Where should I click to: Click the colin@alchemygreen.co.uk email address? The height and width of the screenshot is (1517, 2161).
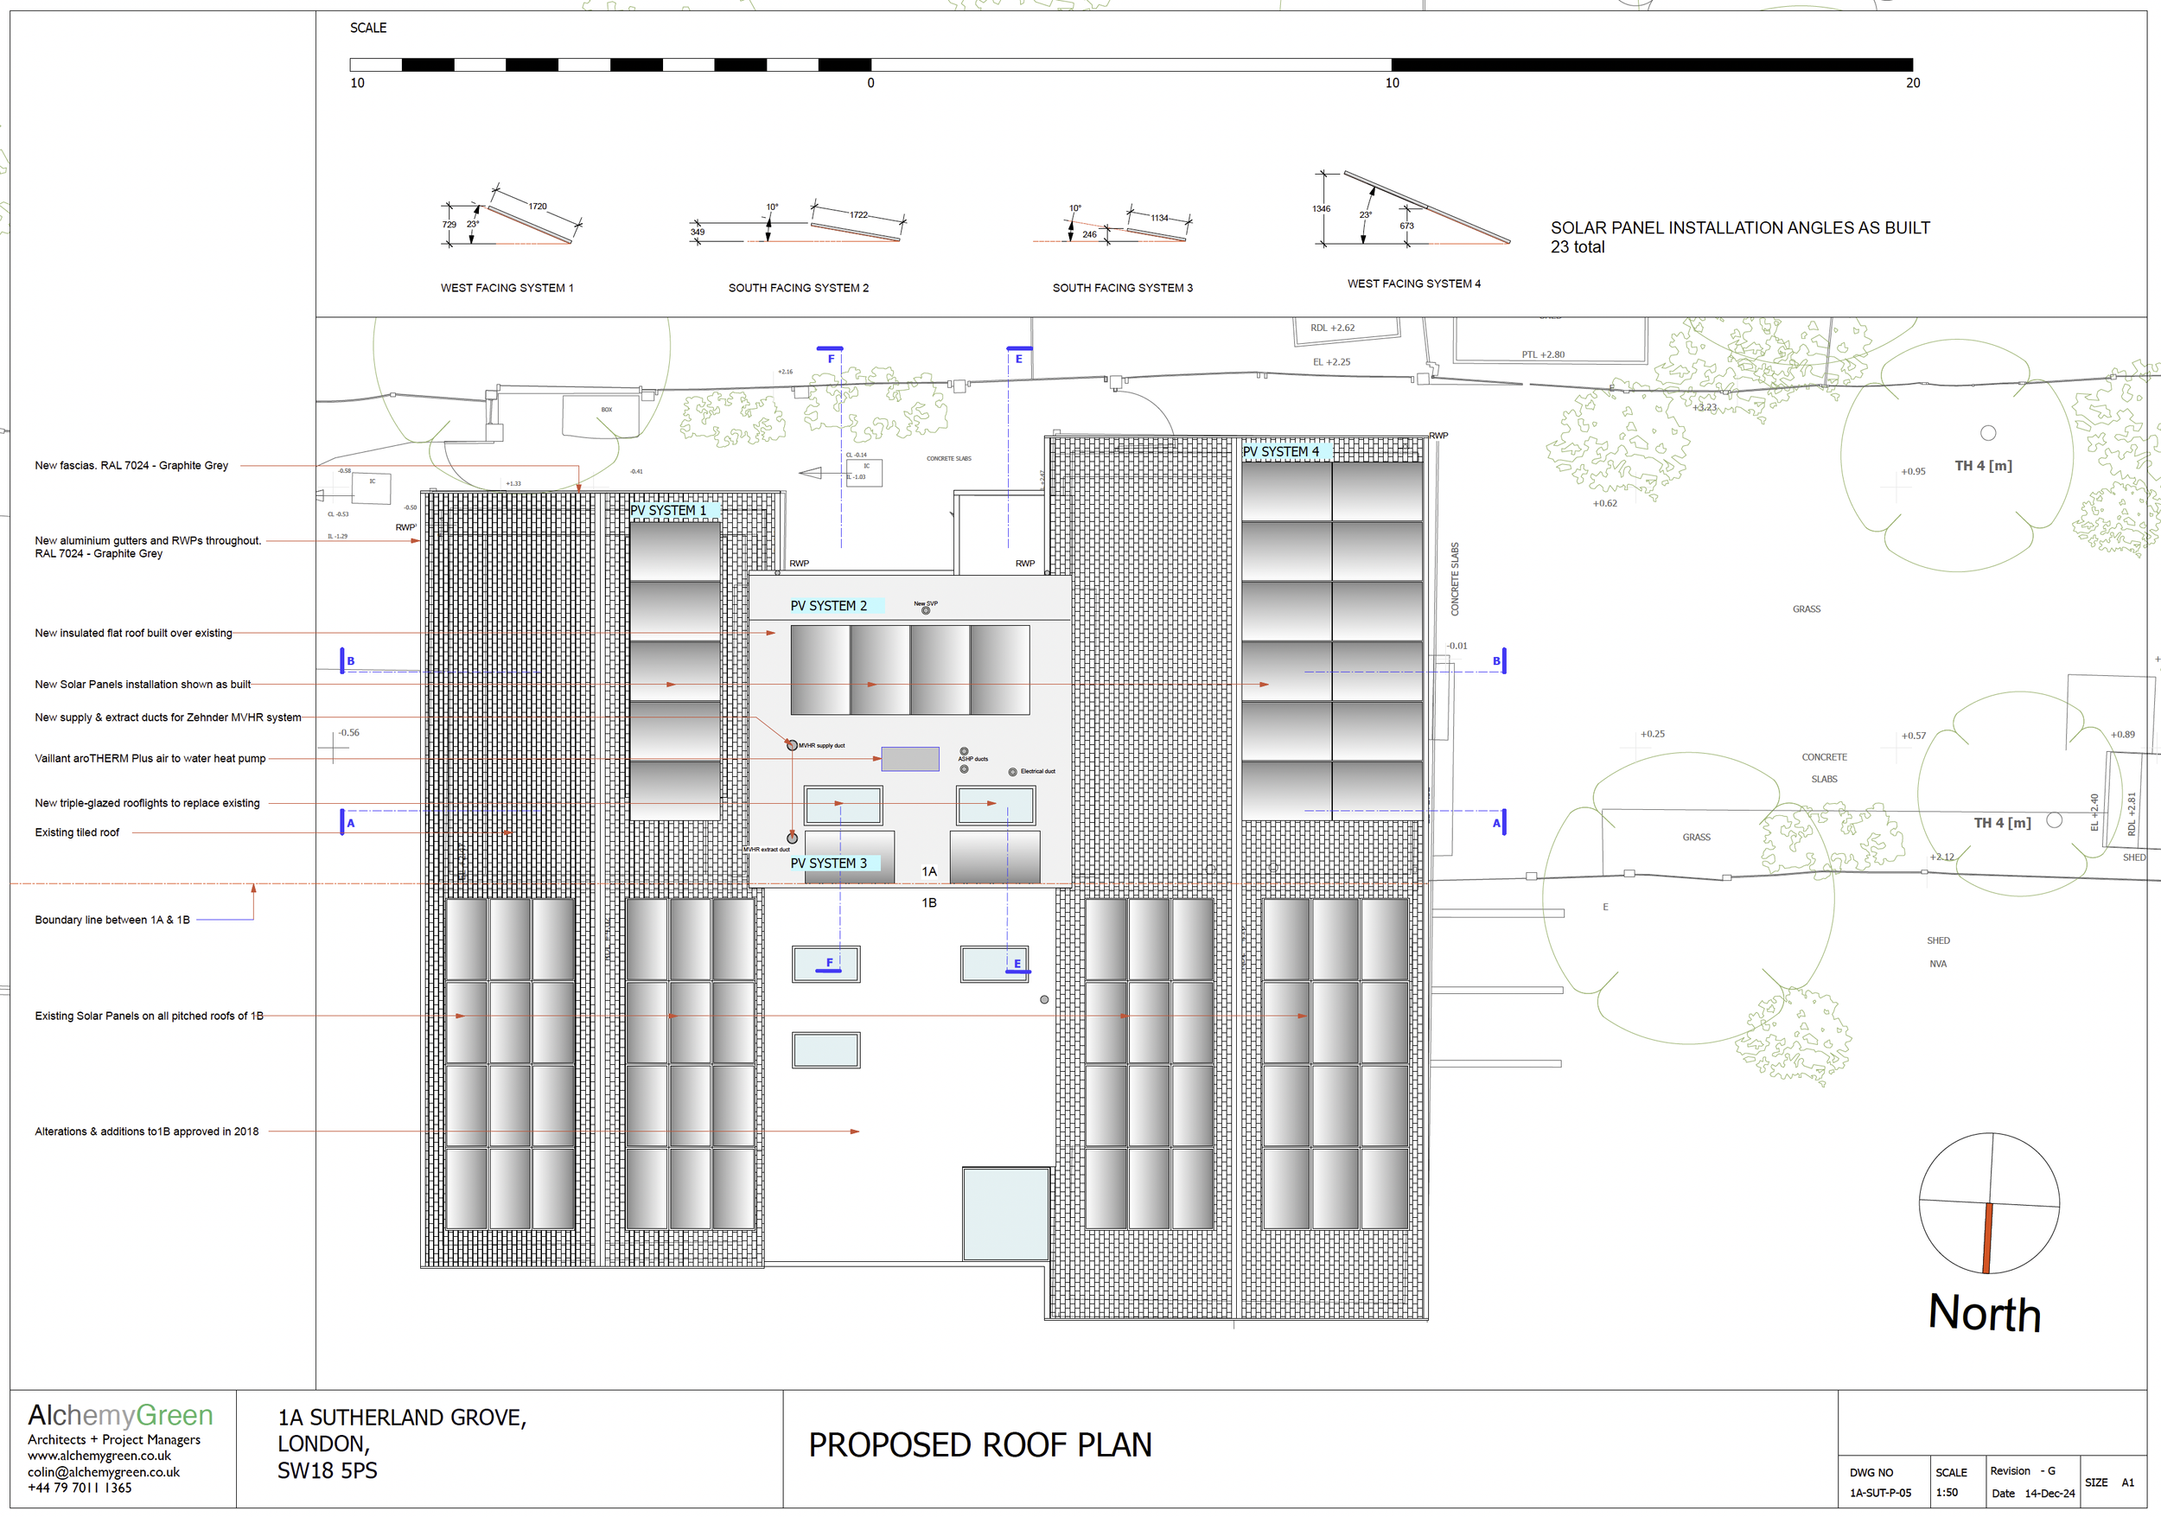tap(104, 1472)
